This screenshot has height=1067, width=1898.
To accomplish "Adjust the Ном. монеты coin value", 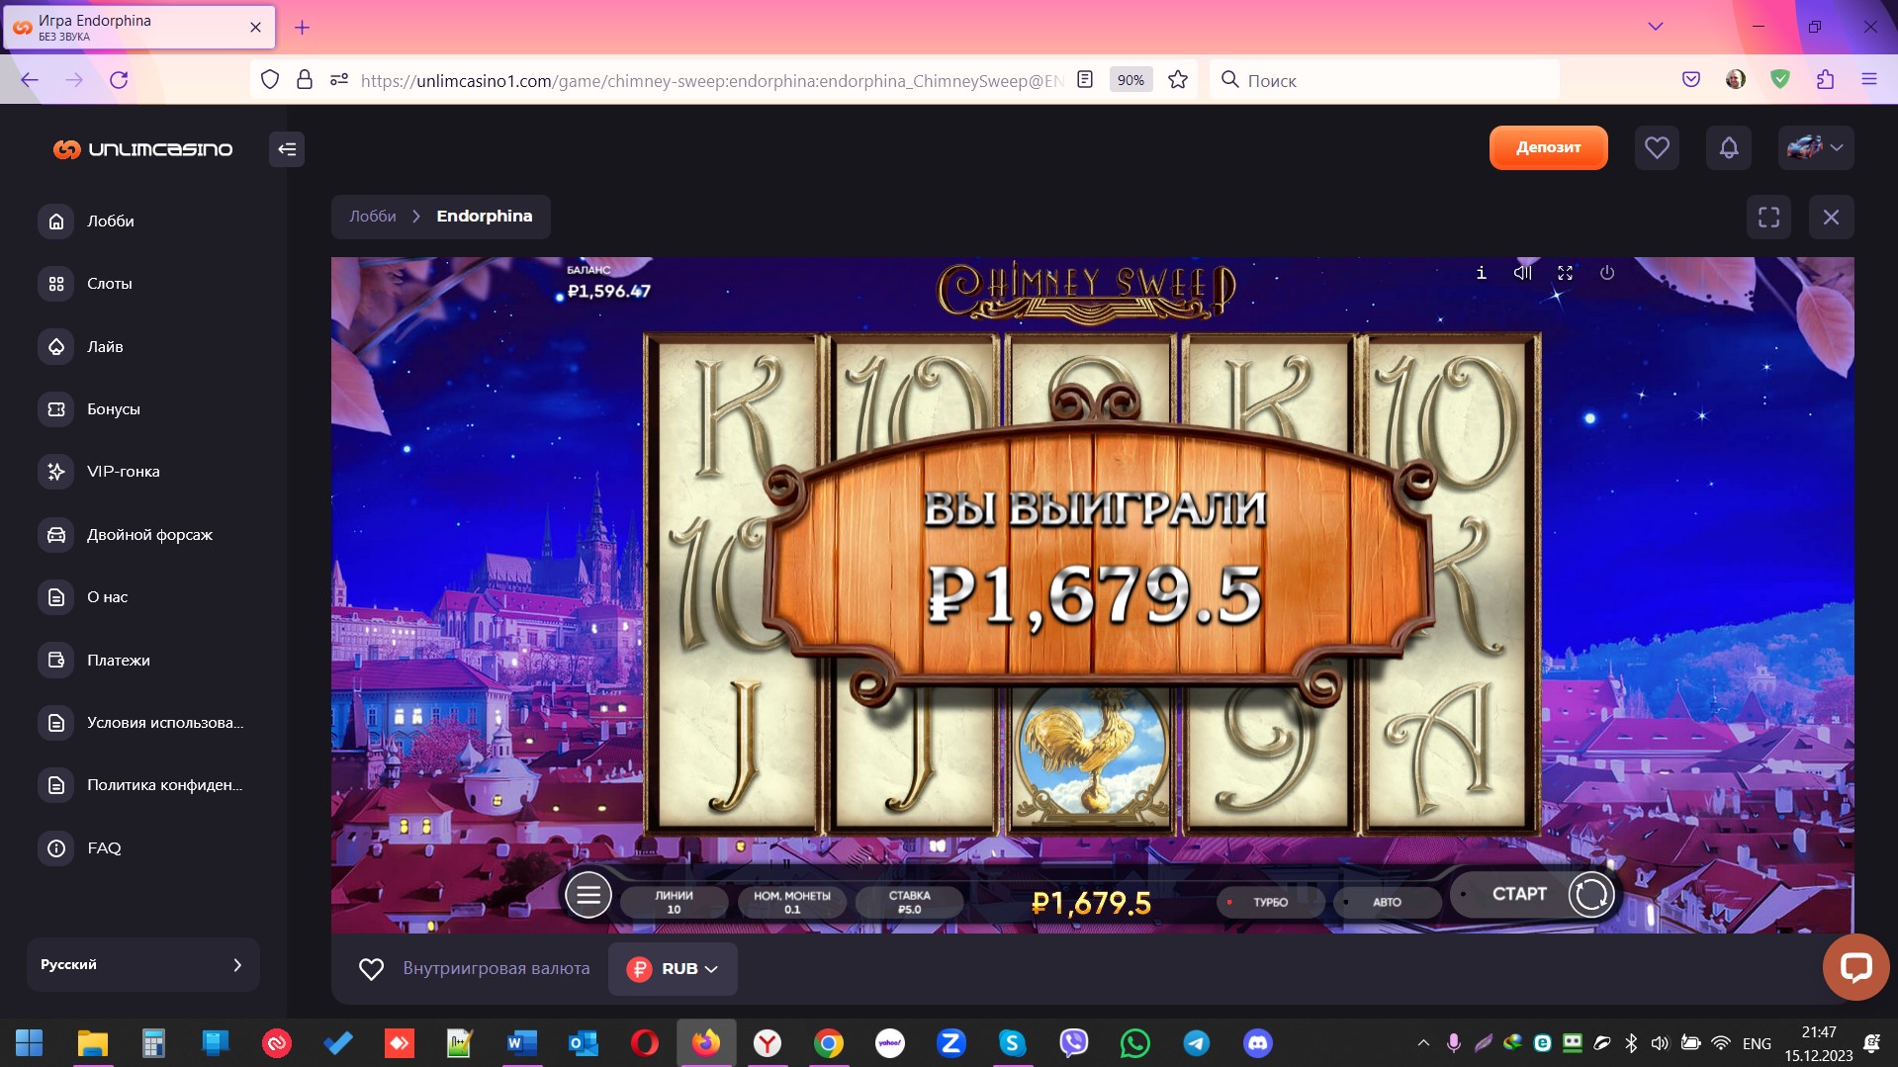I will pyautogui.click(x=792, y=902).
